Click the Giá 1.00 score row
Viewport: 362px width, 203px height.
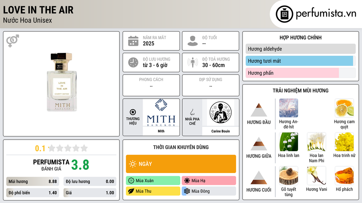pos(90,193)
